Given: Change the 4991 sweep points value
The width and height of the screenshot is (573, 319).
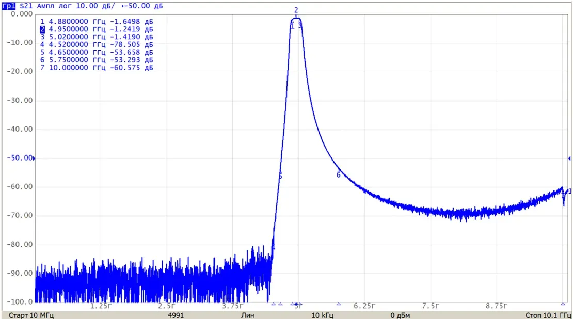Looking at the screenshot, I should coord(176,315).
